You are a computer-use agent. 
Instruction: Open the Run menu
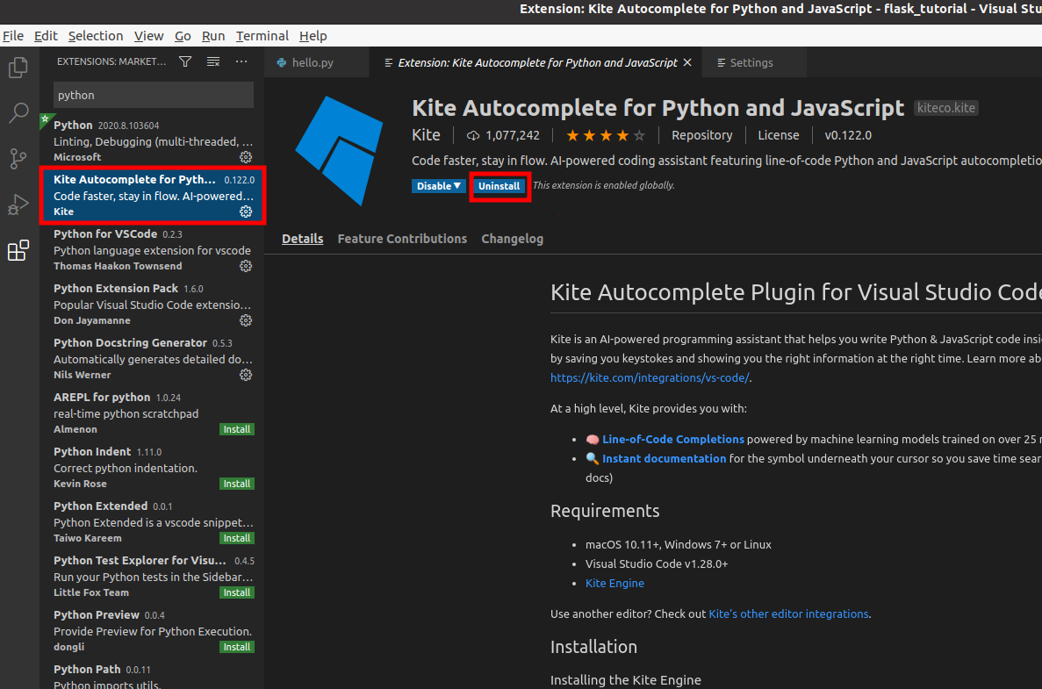click(213, 36)
